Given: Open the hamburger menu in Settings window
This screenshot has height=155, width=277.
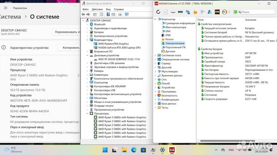Looking at the screenshot, I should 6,8.
